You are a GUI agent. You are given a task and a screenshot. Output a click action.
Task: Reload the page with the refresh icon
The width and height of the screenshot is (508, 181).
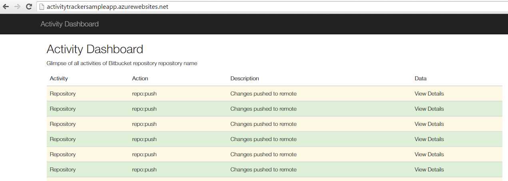tap(29, 6)
